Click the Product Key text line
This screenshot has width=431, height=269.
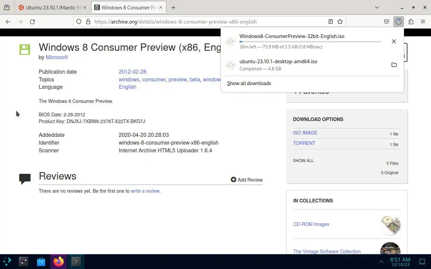[92, 121]
